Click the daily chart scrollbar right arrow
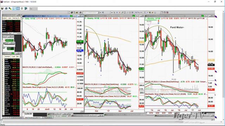 83,111
